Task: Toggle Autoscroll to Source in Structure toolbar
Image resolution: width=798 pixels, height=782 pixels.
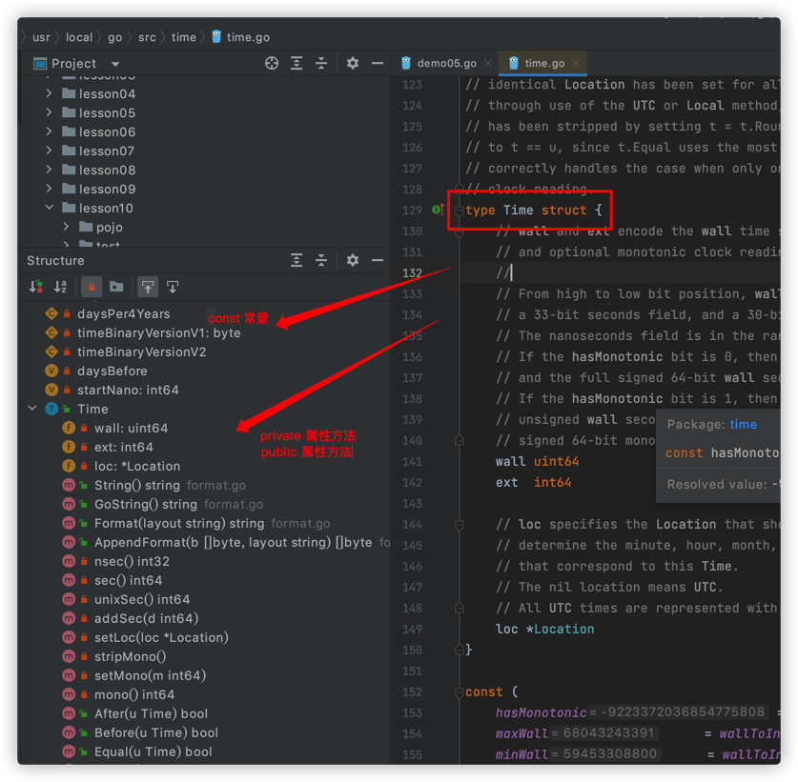Action: (x=148, y=288)
